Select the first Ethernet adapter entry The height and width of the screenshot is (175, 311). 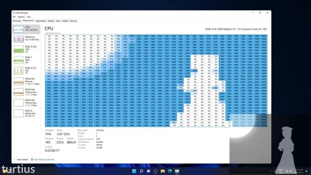tap(26, 81)
